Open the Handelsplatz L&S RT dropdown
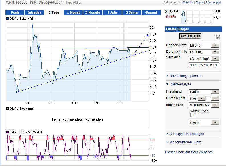The width and height of the screenshot is (226, 166). [204, 45]
